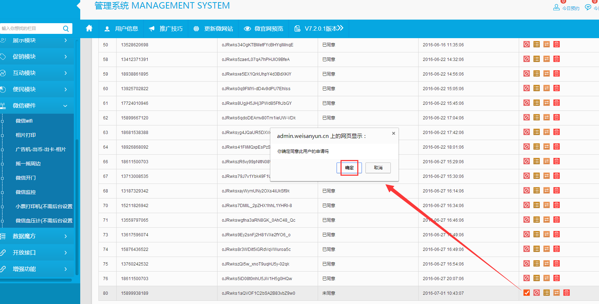Delete row 80 with the trash icon
599x304 pixels.
[x=567, y=293]
